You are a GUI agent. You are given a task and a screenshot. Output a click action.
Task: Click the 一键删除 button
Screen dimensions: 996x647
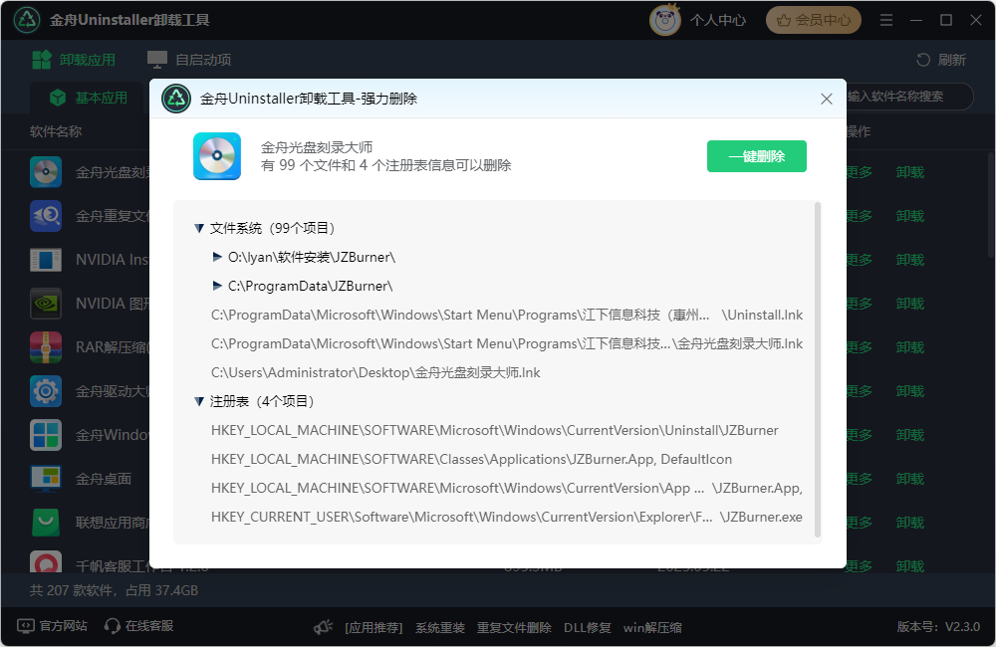(x=757, y=156)
